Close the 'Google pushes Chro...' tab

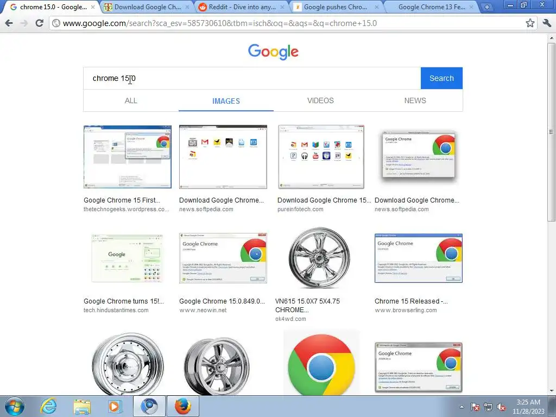click(x=377, y=7)
